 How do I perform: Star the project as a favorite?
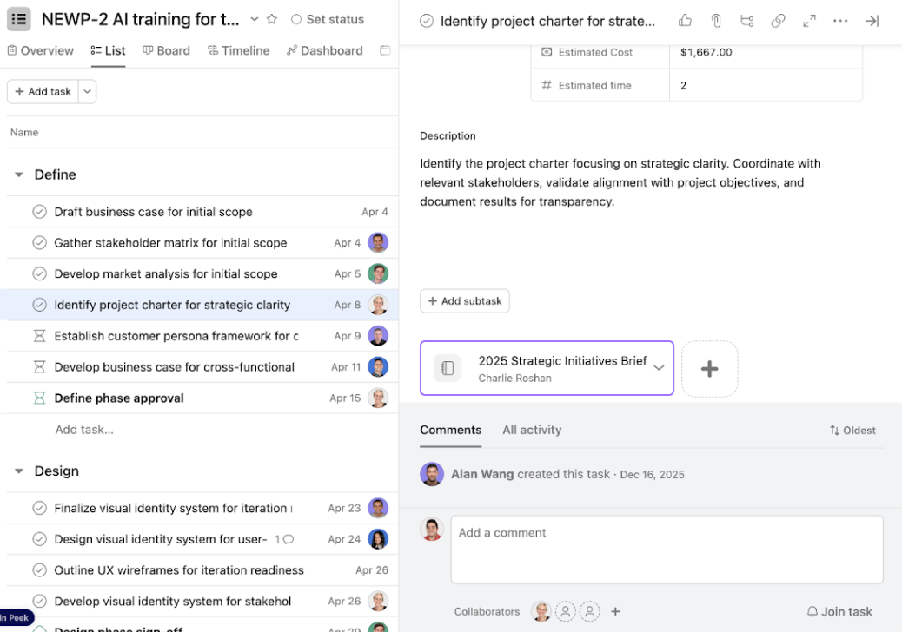[272, 19]
